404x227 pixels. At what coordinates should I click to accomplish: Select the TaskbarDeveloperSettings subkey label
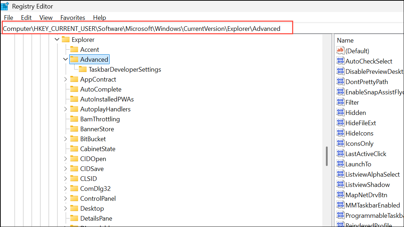[x=125, y=70]
